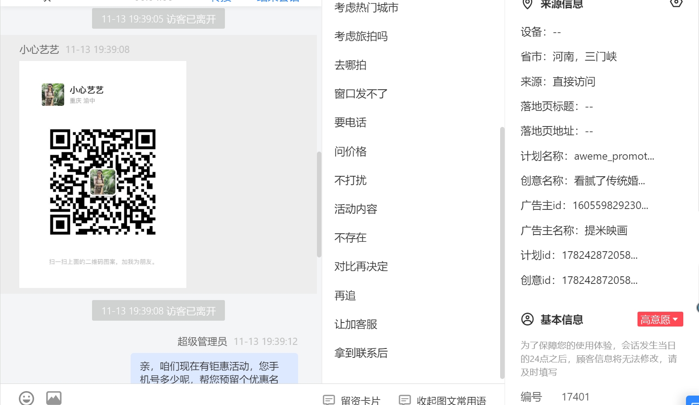Click the 省市 河南，三门峡 text
699x405 pixels.
[x=585, y=57]
